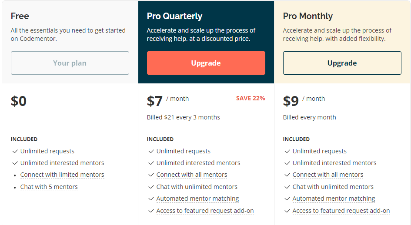Click Monthly Connect with all mentors link
The width and height of the screenshot is (411, 225).
click(328, 175)
